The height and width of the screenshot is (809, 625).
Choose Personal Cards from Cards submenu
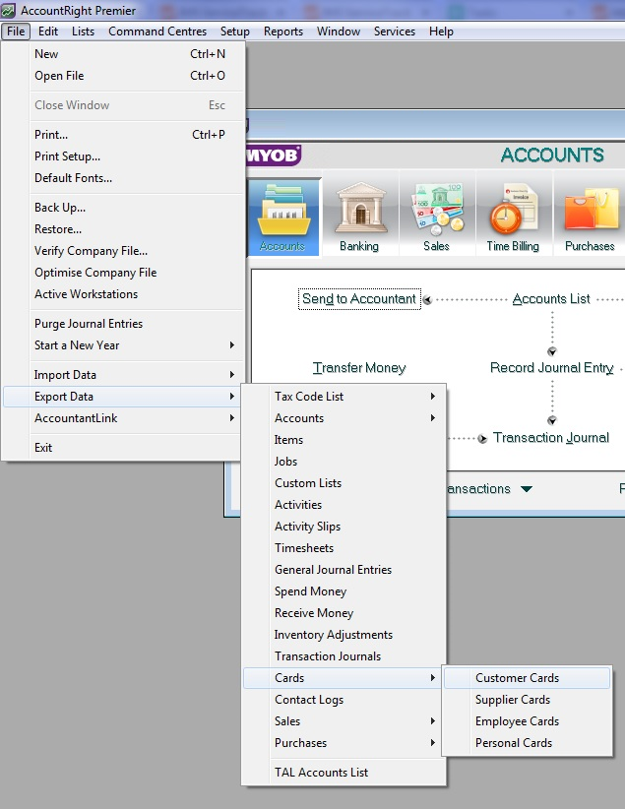coord(527,743)
